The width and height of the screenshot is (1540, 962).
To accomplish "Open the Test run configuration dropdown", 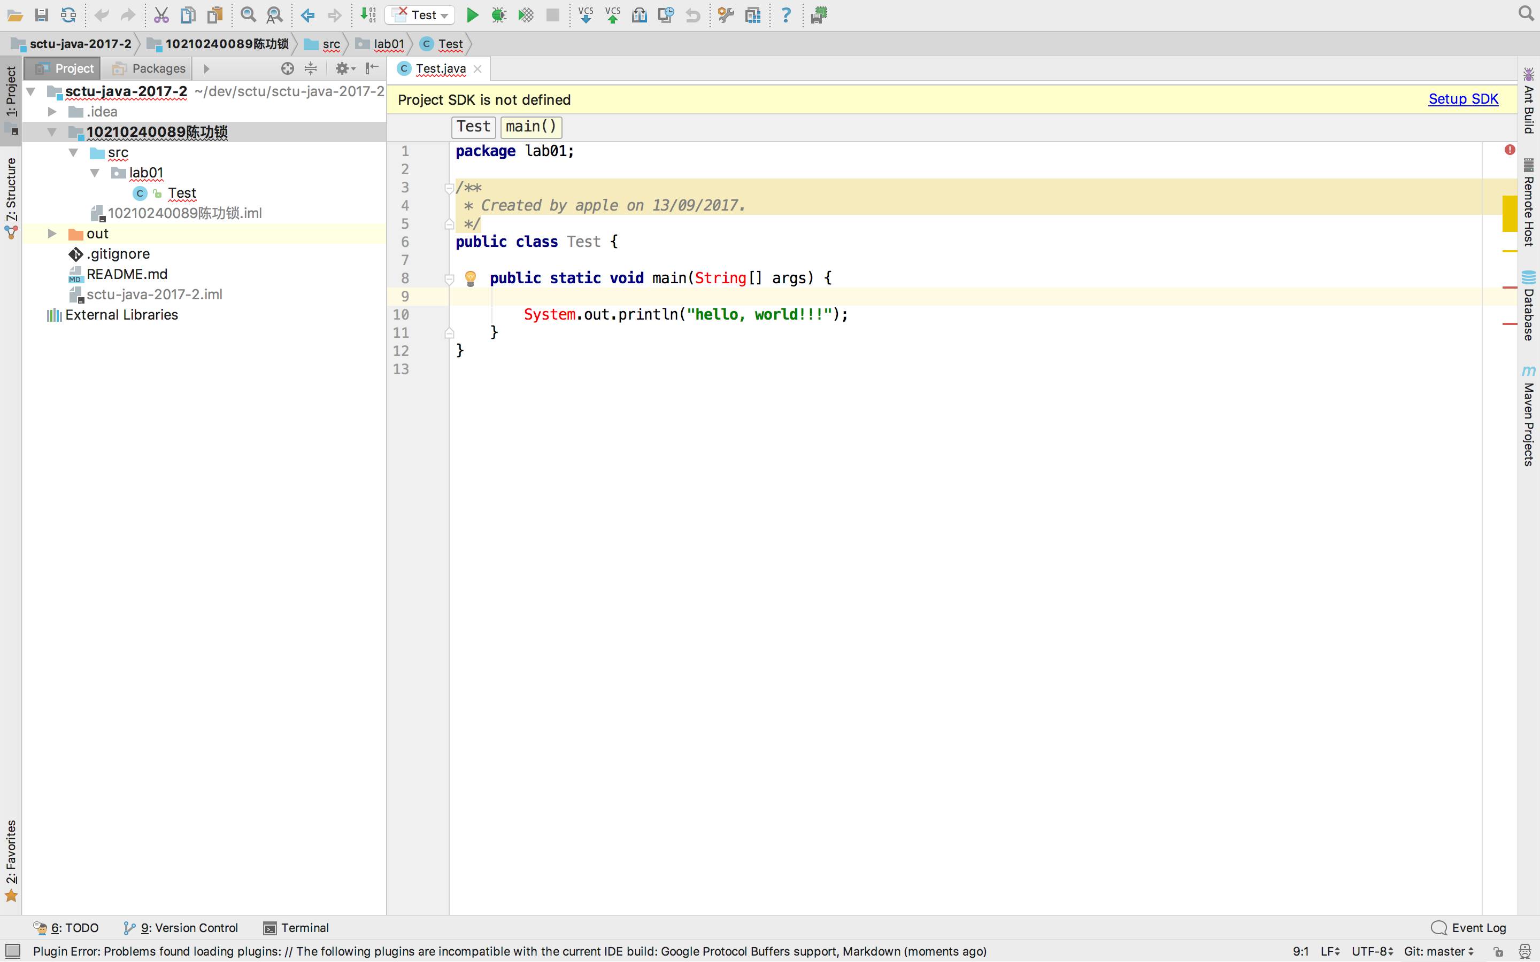I will point(420,15).
